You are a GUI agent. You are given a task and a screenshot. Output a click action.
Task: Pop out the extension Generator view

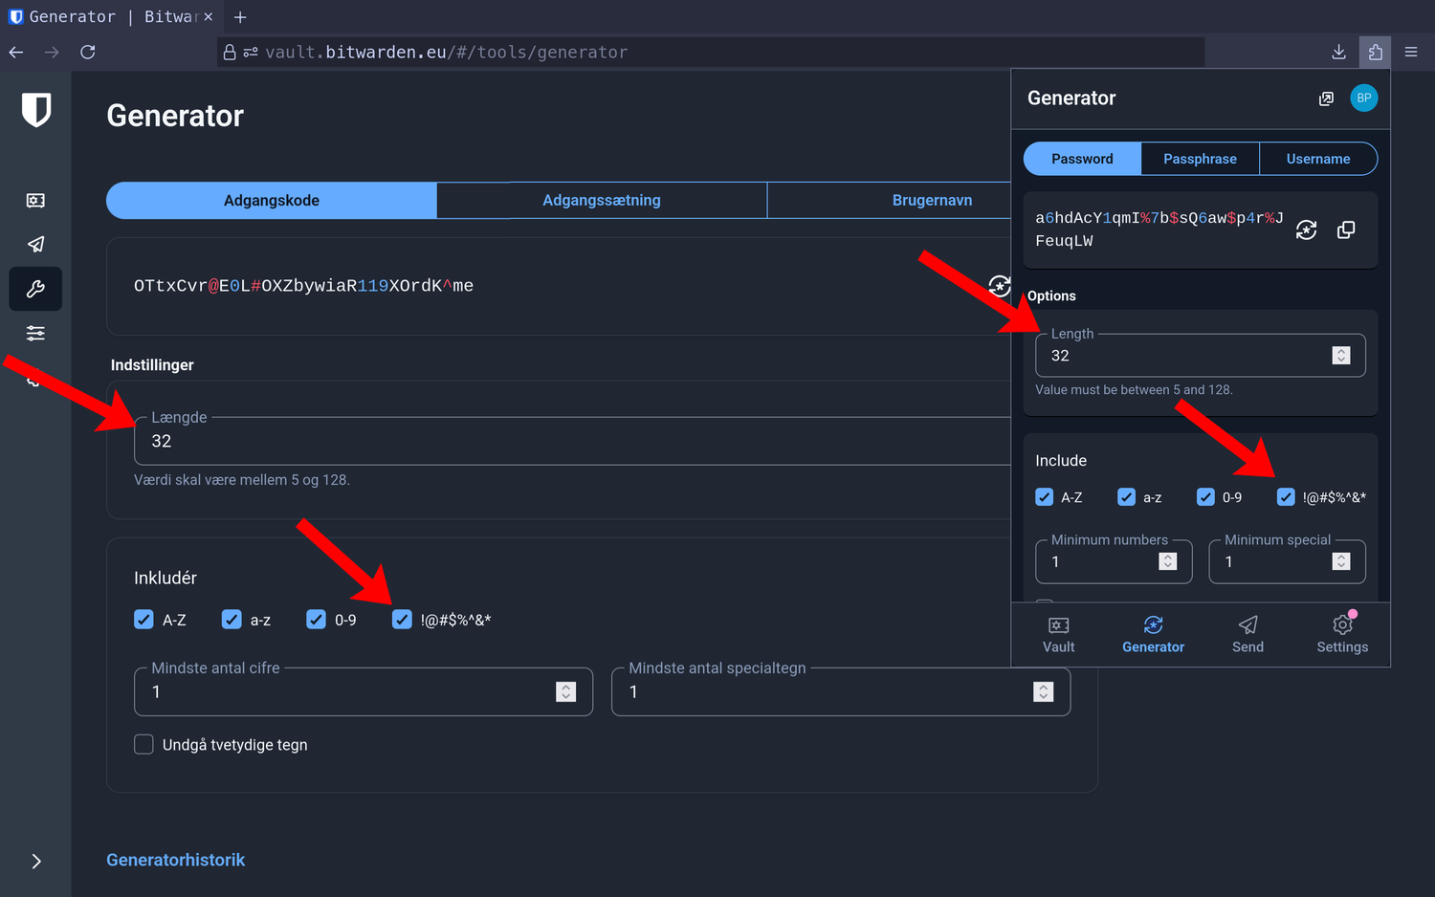(x=1326, y=98)
